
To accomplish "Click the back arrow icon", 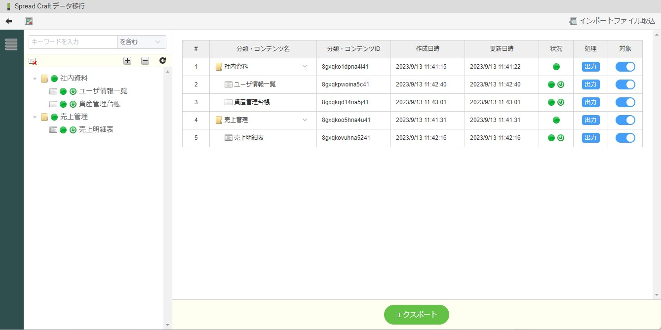I will click(8, 21).
